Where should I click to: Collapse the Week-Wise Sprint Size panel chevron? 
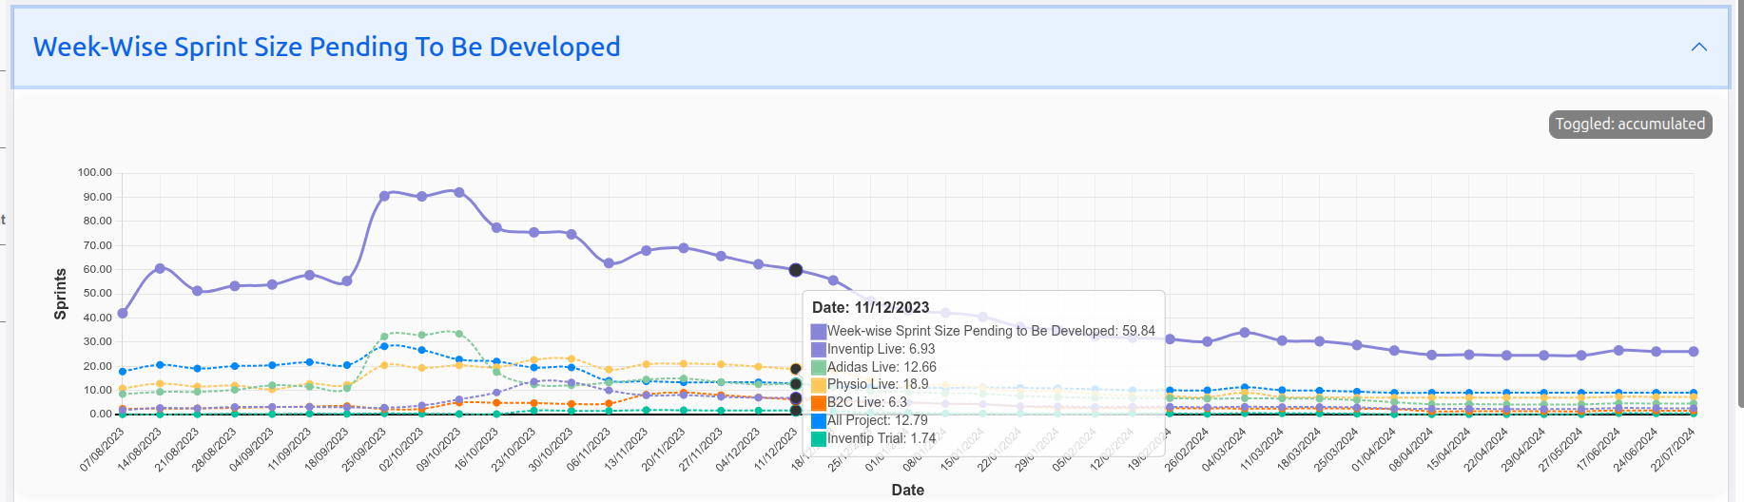point(1698,48)
